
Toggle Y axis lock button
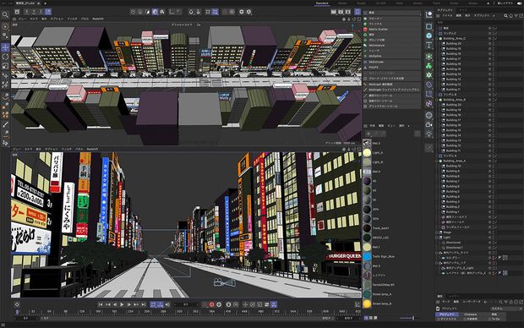[x=34, y=12]
